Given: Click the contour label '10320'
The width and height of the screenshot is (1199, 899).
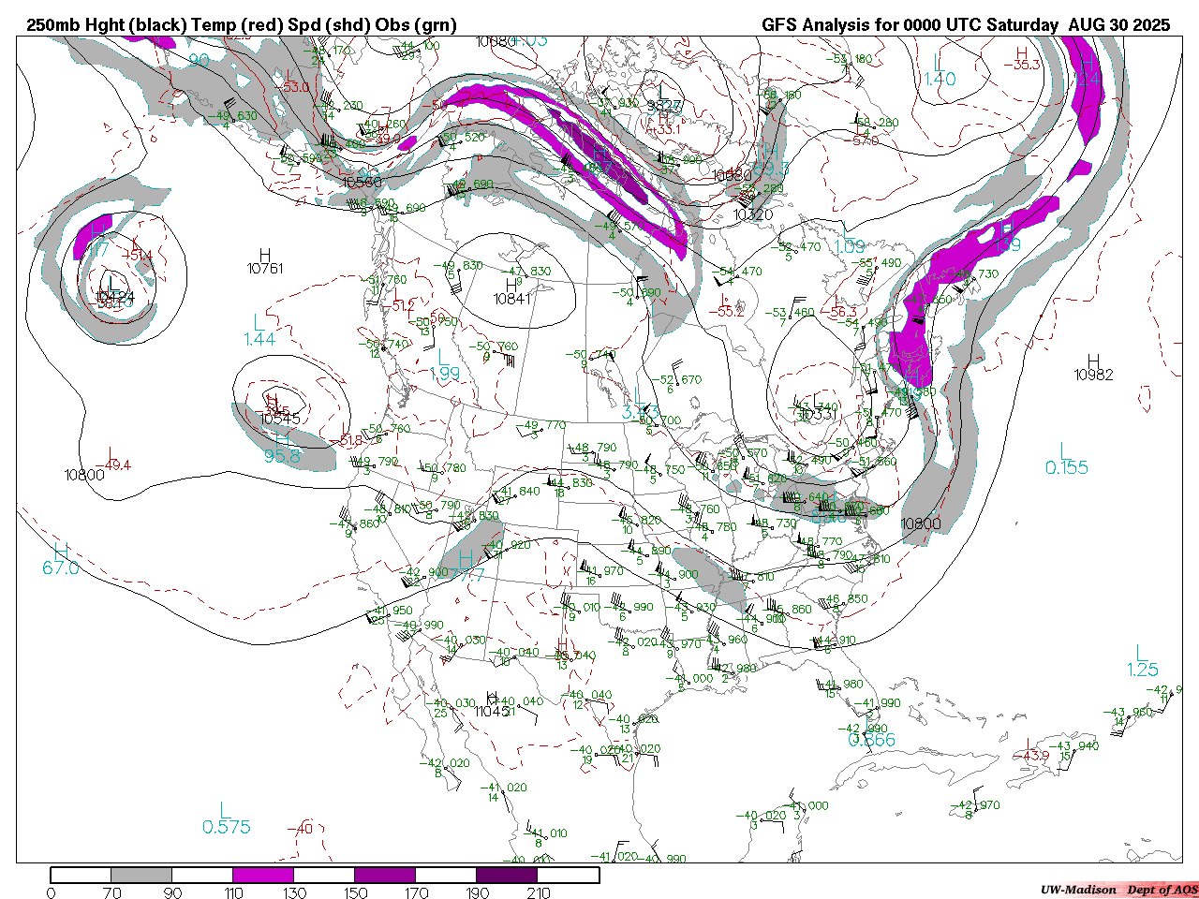Looking at the screenshot, I should coord(753,214).
